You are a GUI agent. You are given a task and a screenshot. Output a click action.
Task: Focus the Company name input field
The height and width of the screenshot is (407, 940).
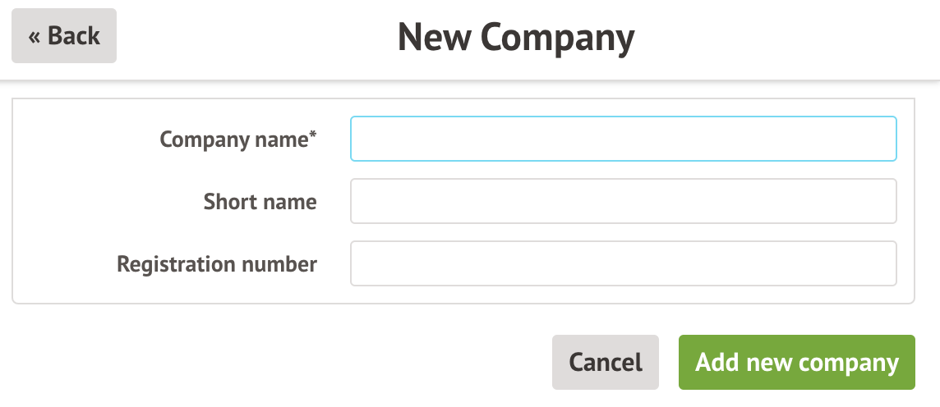623,139
